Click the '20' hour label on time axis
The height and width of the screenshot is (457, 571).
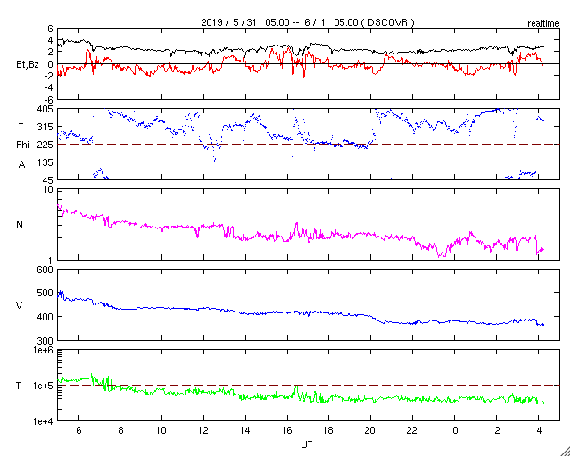(370, 429)
